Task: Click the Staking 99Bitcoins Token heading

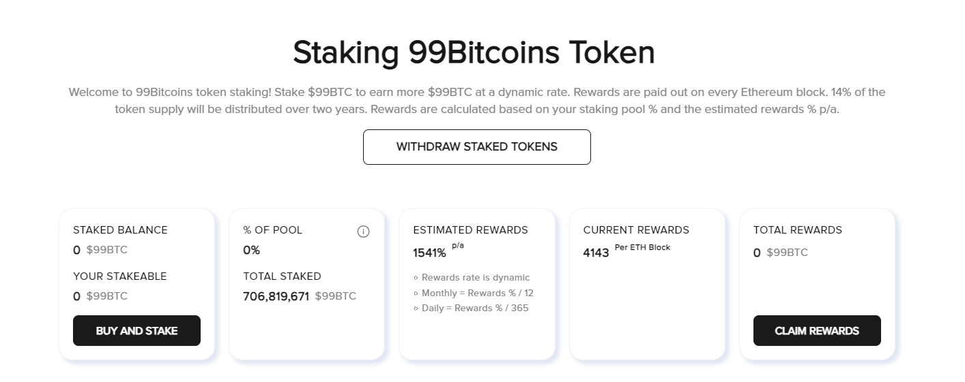Action: coord(474,52)
